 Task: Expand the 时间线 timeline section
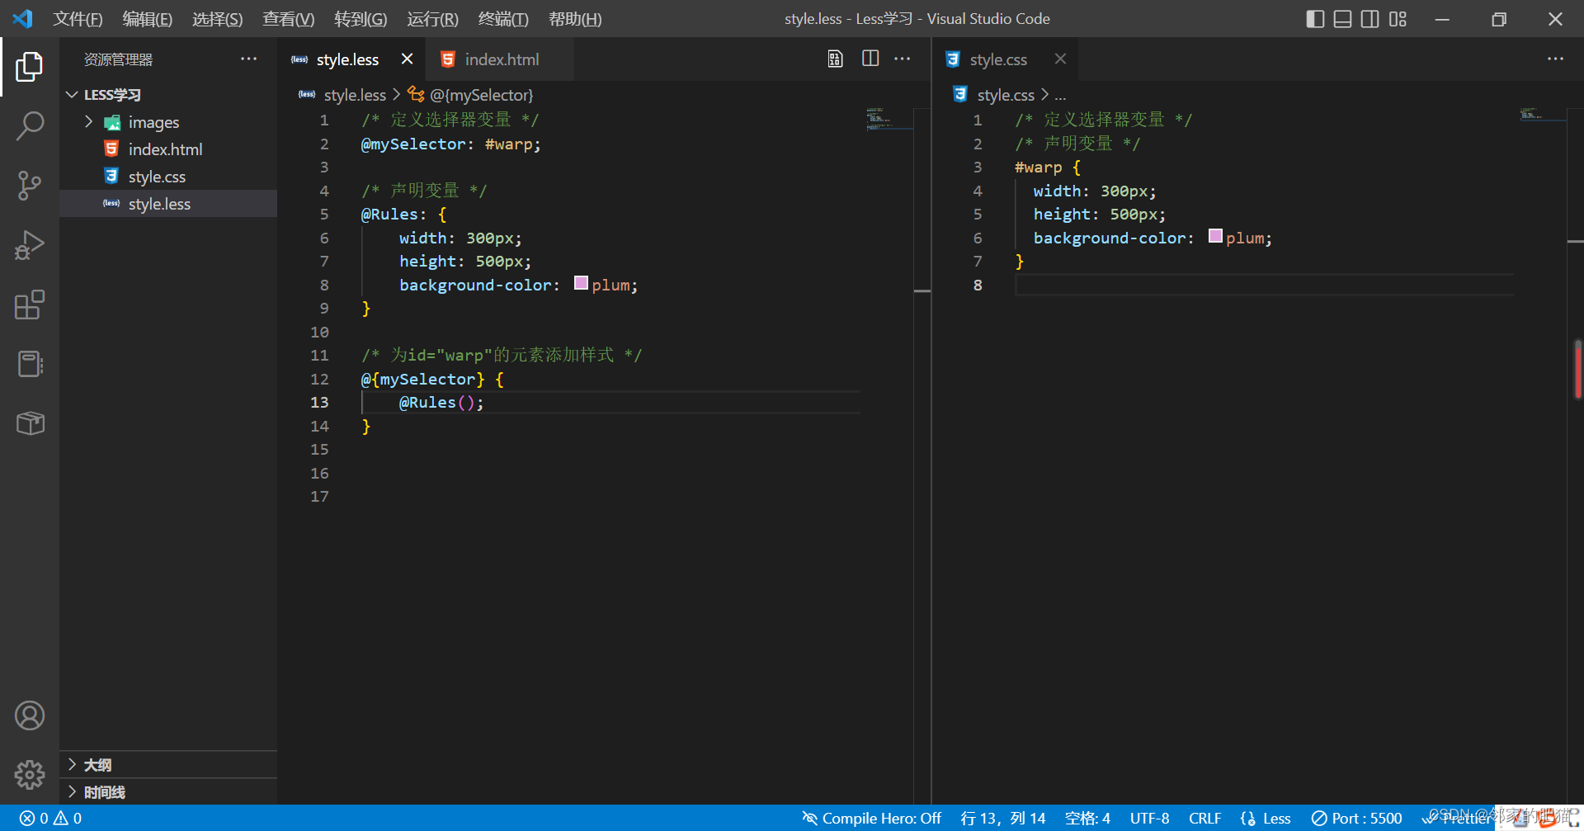(168, 792)
